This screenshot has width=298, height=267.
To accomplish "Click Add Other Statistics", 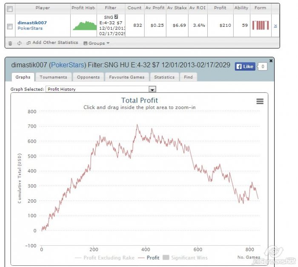I will pos(52,43).
